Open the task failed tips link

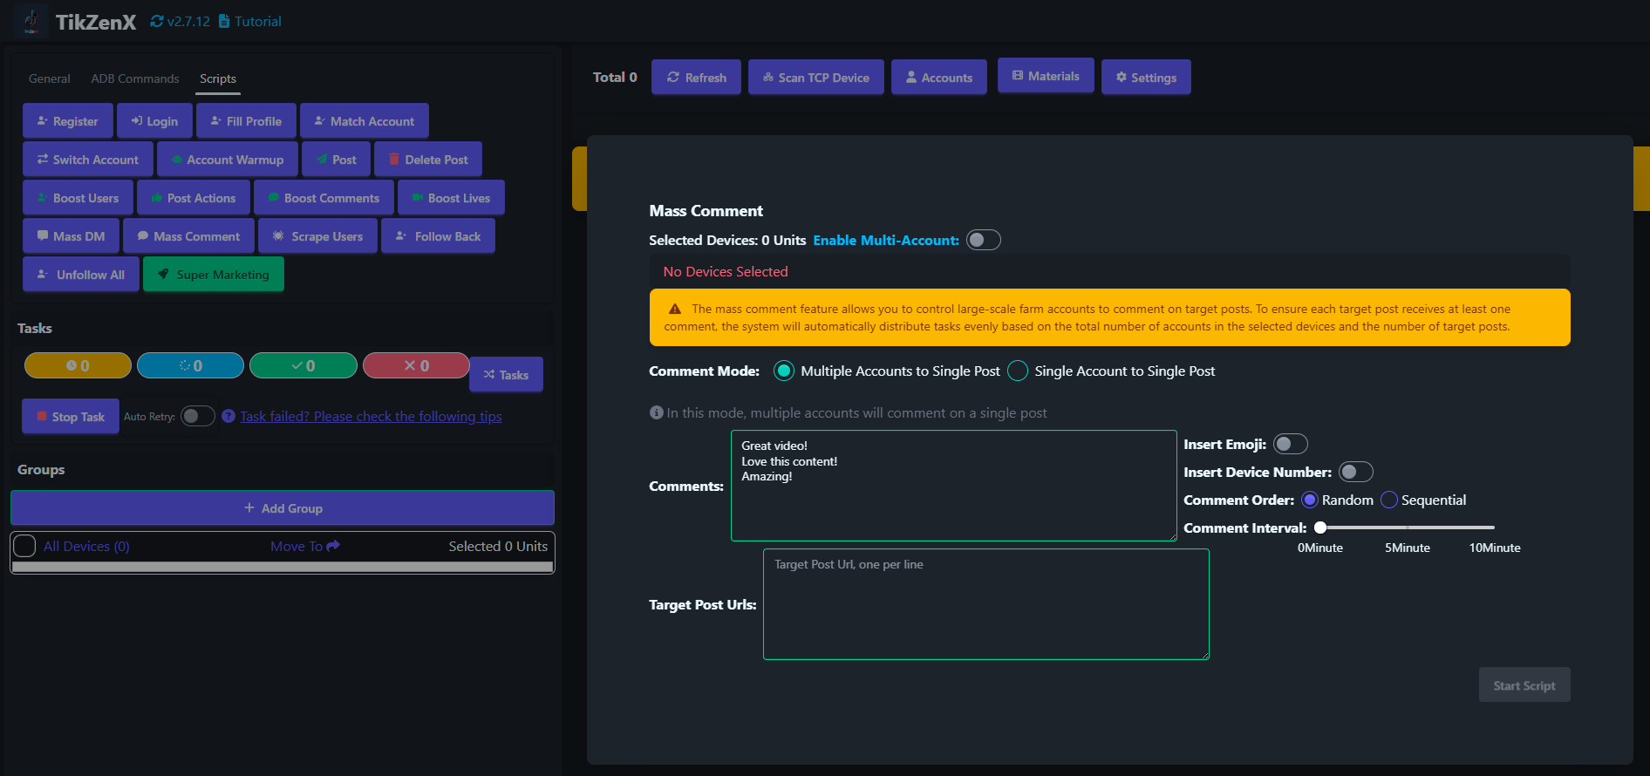pyautogui.click(x=371, y=417)
